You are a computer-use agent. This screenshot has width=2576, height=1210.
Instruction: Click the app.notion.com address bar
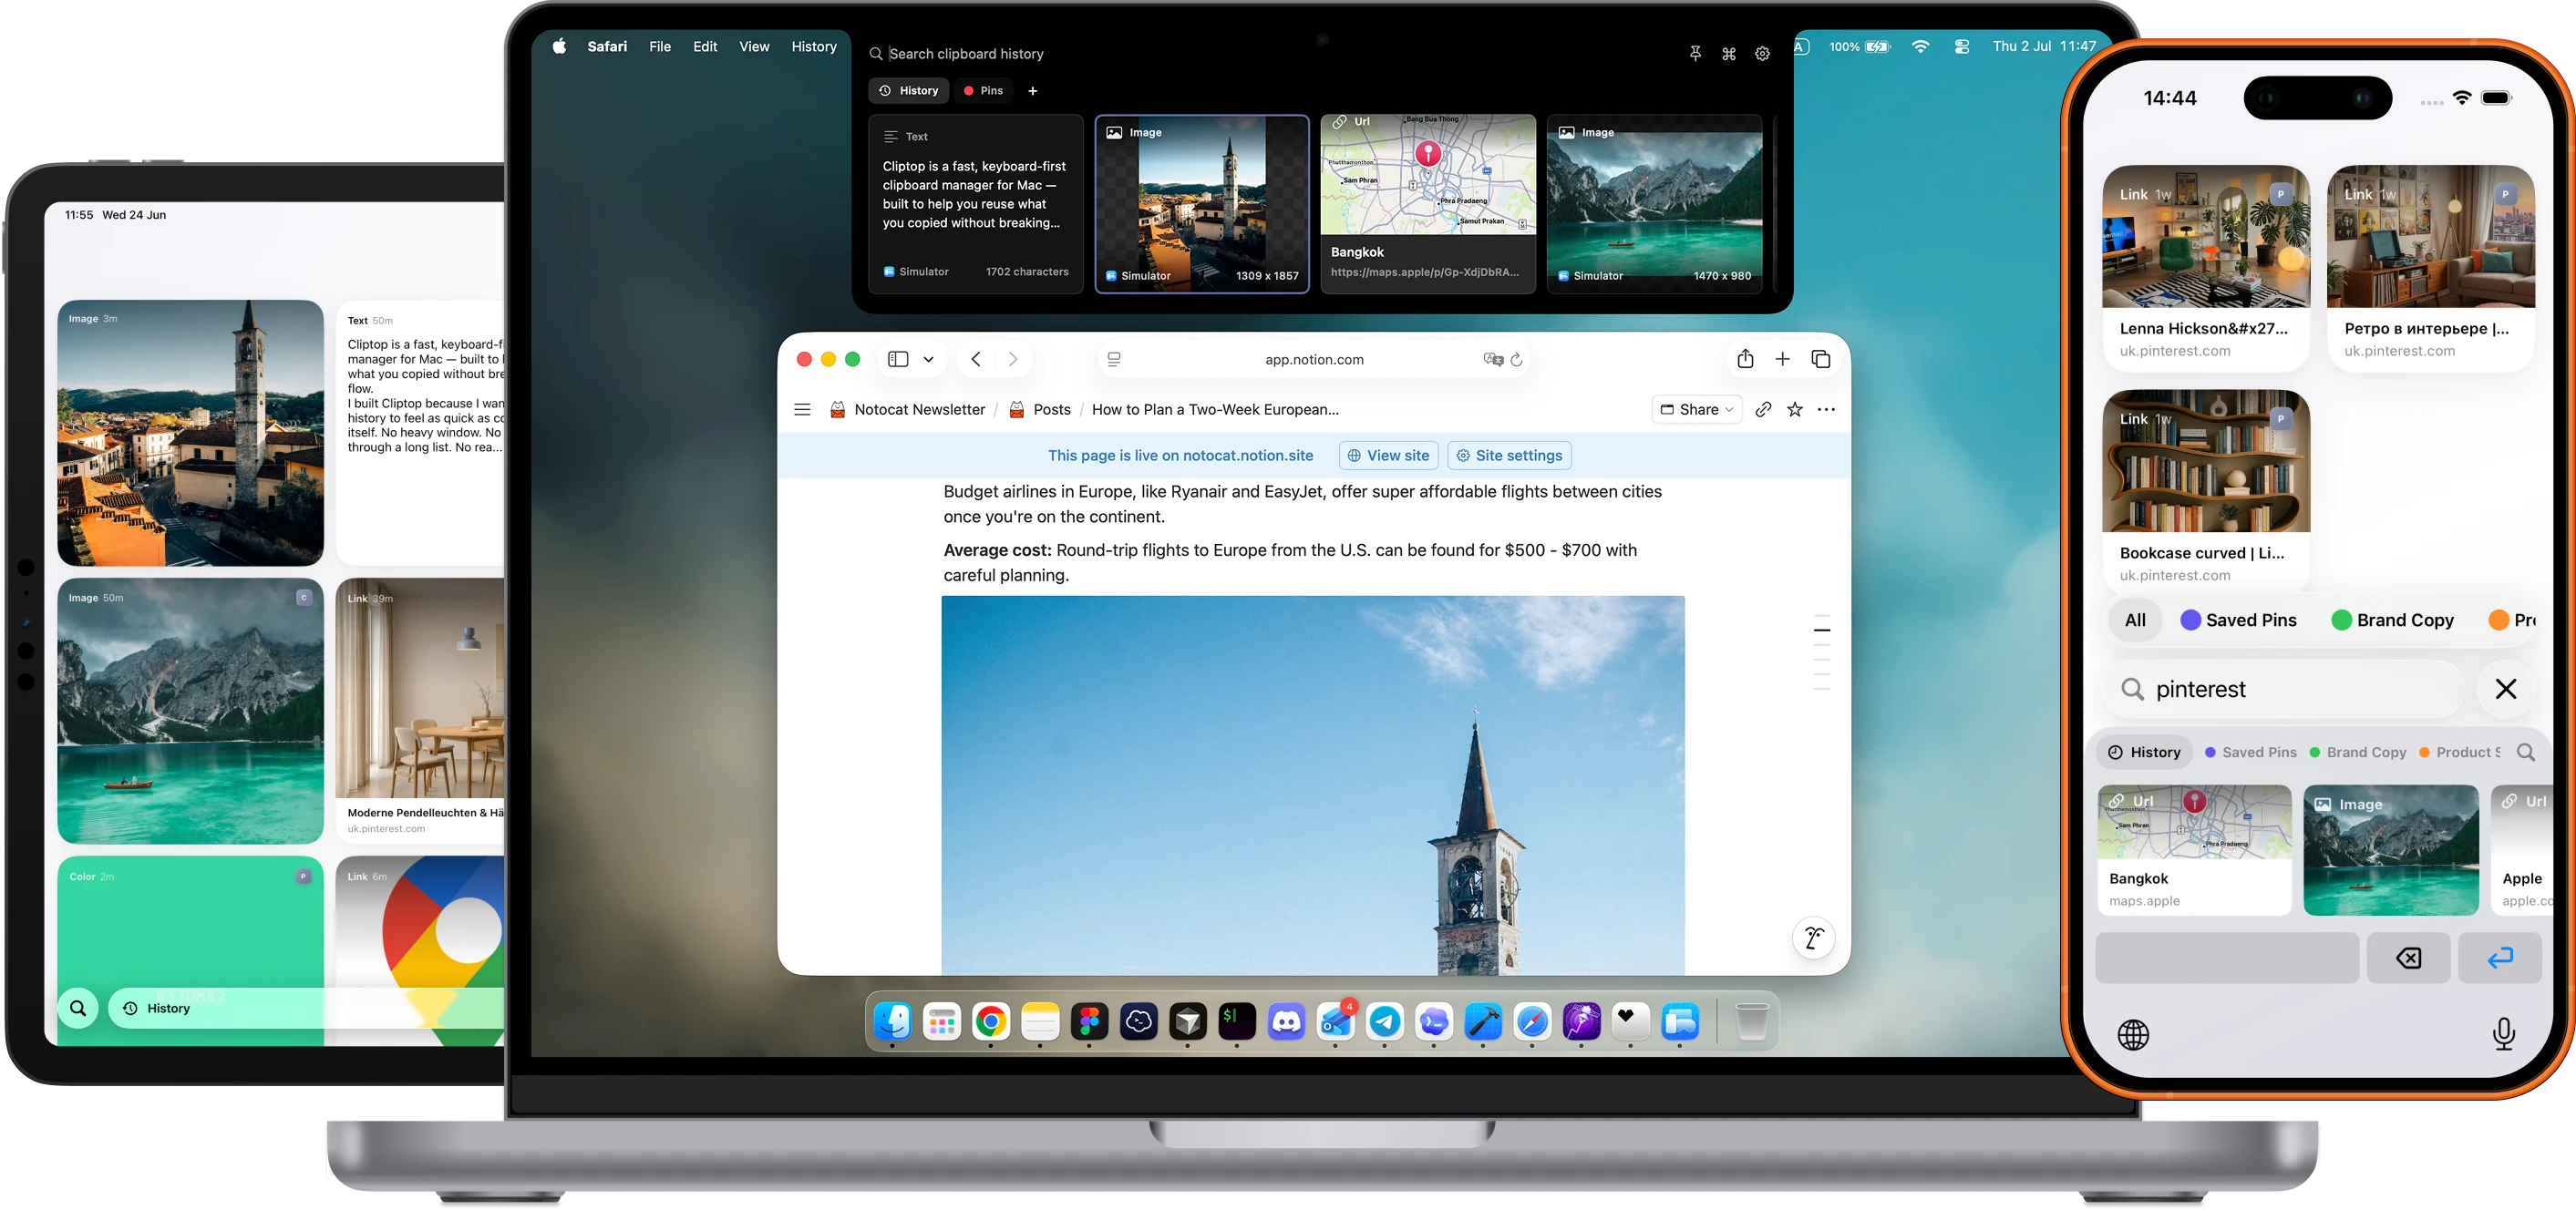(1314, 360)
